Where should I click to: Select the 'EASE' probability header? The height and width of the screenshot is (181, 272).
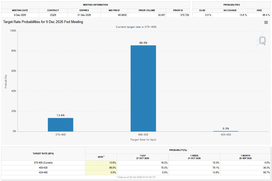tap(202, 10)
